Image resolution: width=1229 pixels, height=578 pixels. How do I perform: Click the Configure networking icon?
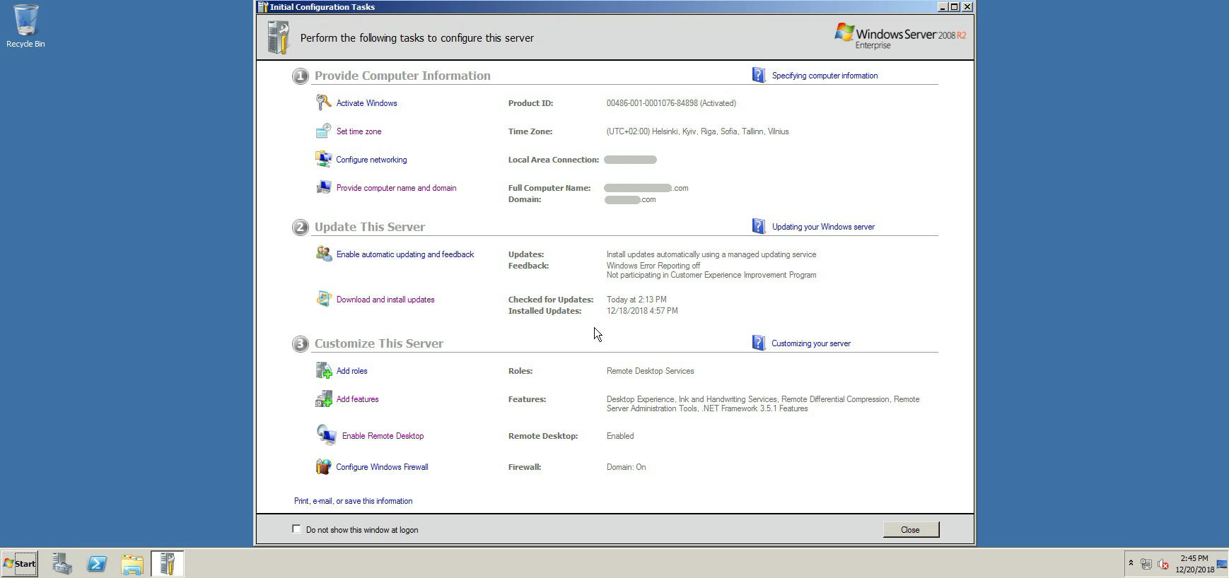[x=323, y=160]
